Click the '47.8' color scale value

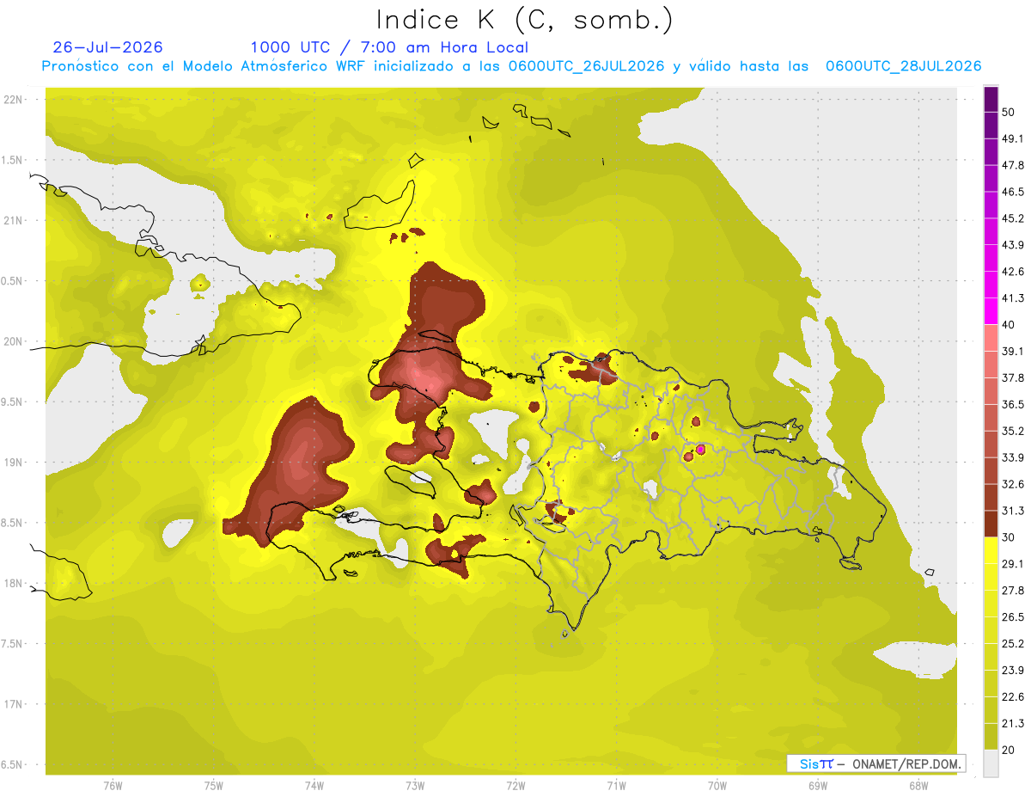(1014, 165)
